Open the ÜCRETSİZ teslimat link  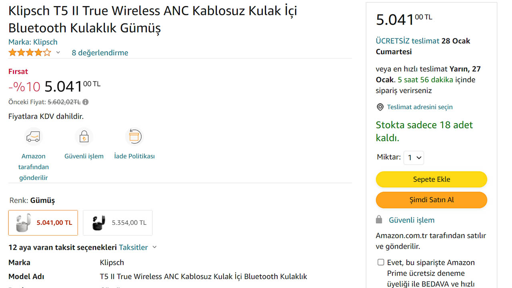click(x=407, y=41)
